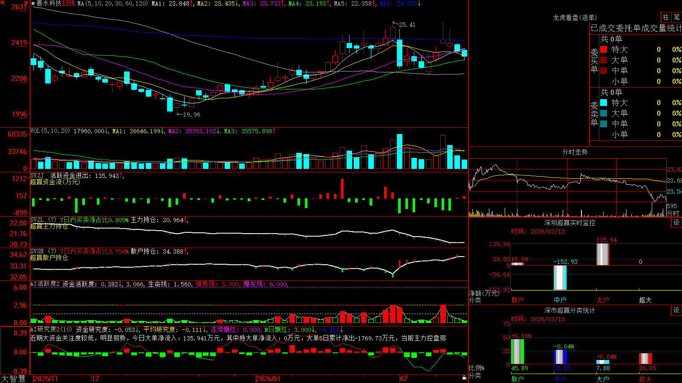Click the 超赢主力持仓 yellow label
The image size is (682, 383).
[49, 226]
